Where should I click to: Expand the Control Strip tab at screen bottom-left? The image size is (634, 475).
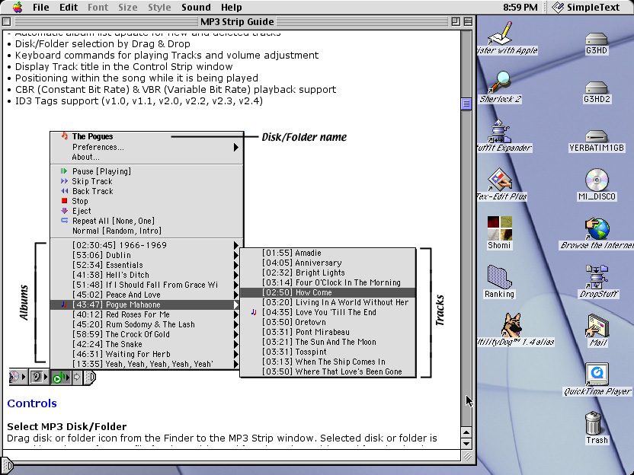tap(6, 467)
